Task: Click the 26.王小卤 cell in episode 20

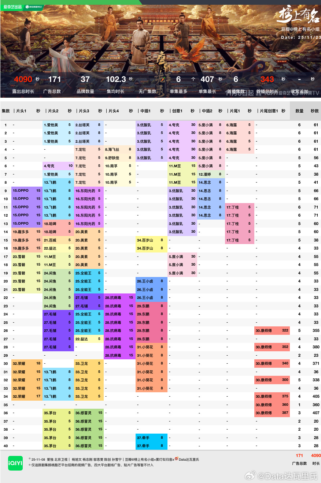Action: pyautogui.click(x=151, y=281)
